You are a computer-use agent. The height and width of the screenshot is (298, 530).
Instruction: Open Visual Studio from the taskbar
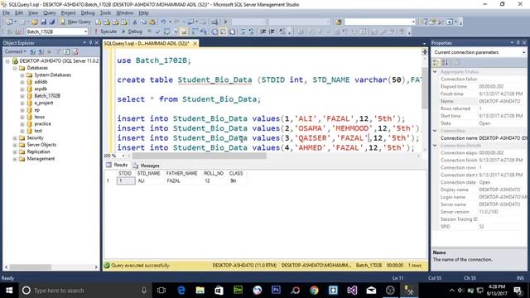click(352, 291)
